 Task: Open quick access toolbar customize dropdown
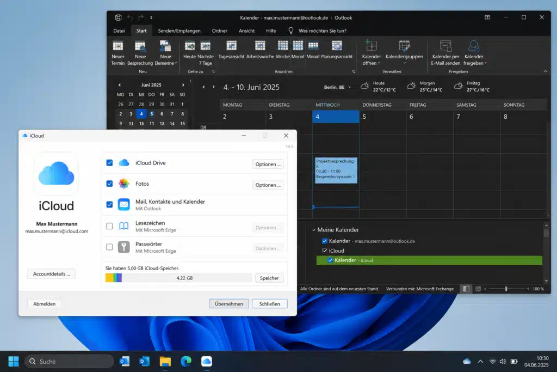151,17
